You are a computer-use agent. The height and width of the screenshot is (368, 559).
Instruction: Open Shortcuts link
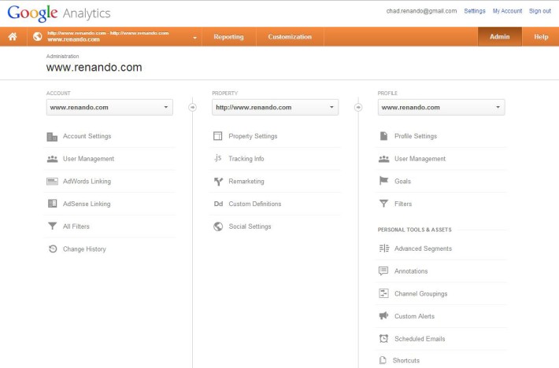[x=406, y=360]
